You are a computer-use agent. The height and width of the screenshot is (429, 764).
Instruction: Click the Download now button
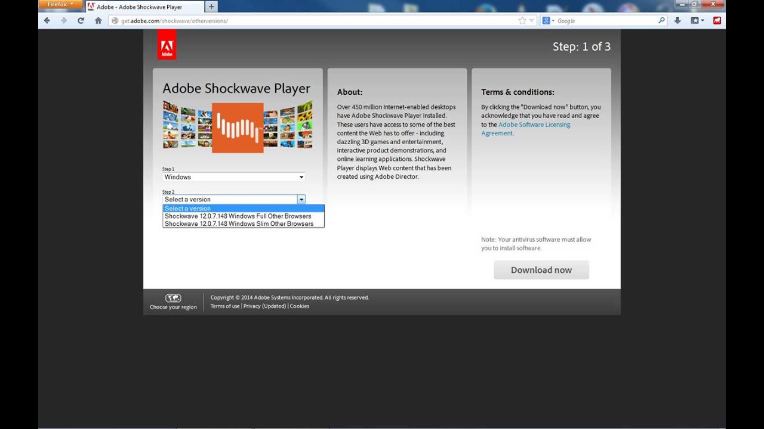point(541,270)
